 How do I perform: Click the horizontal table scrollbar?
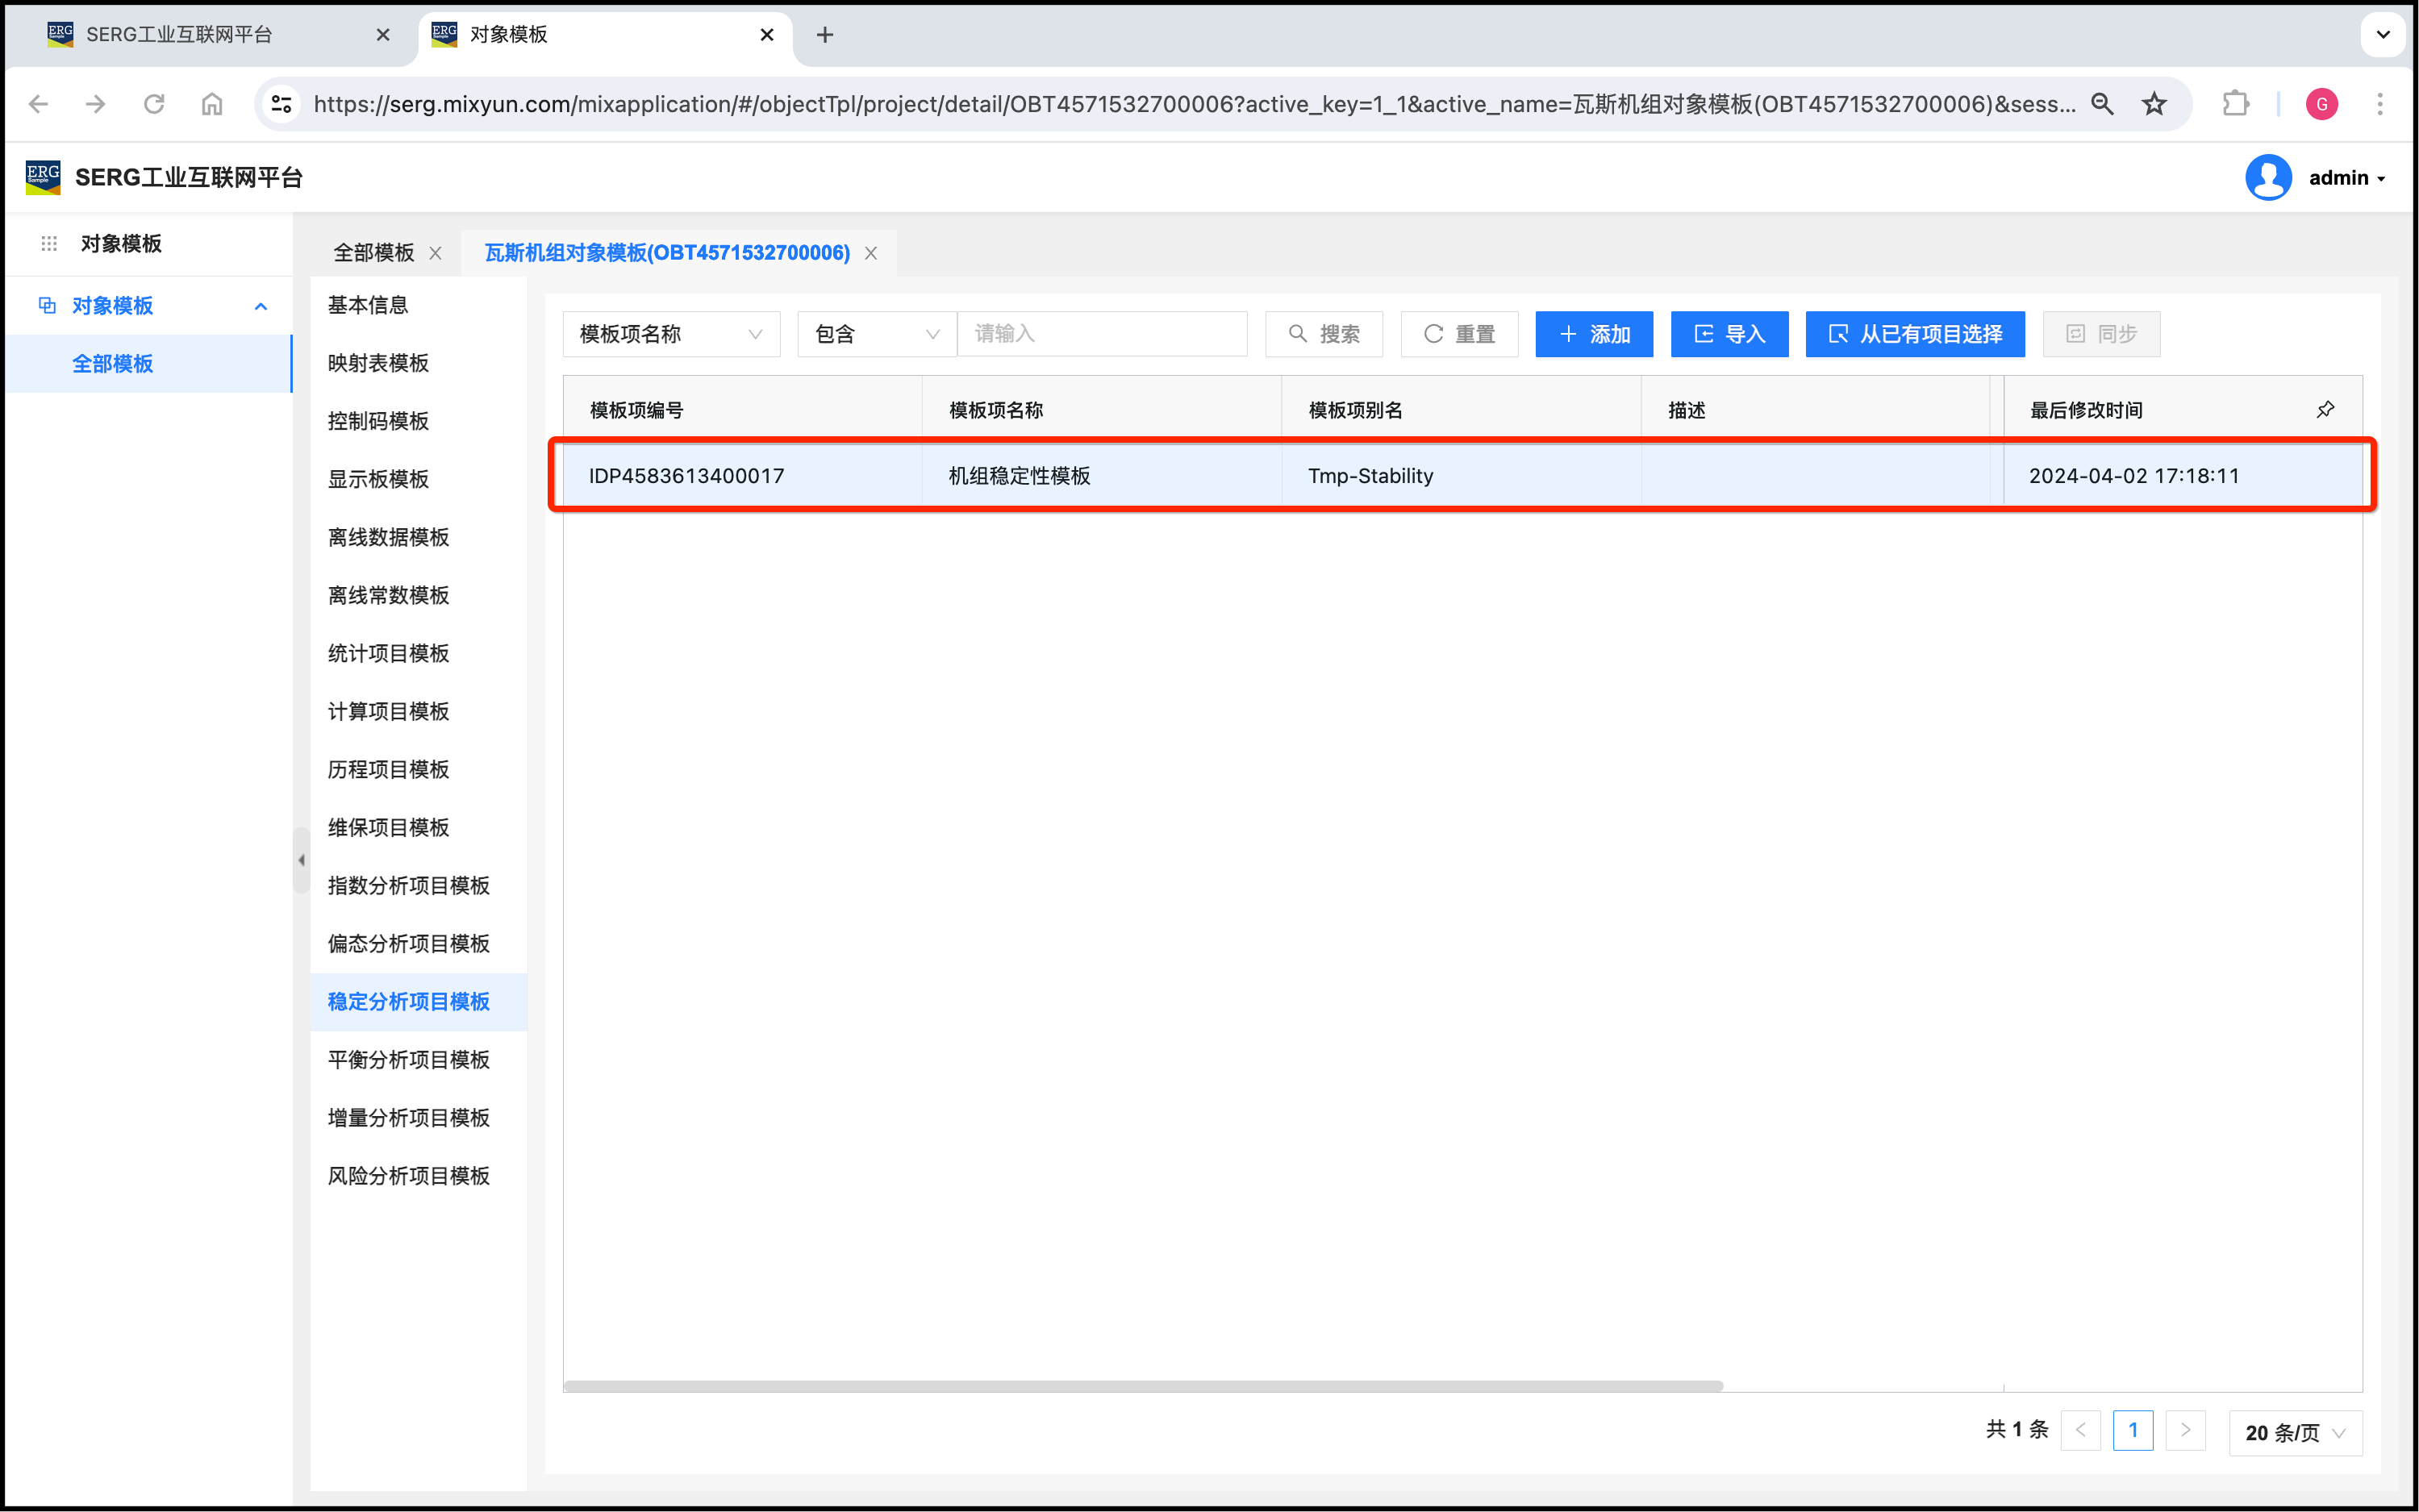point(1142,1386)
